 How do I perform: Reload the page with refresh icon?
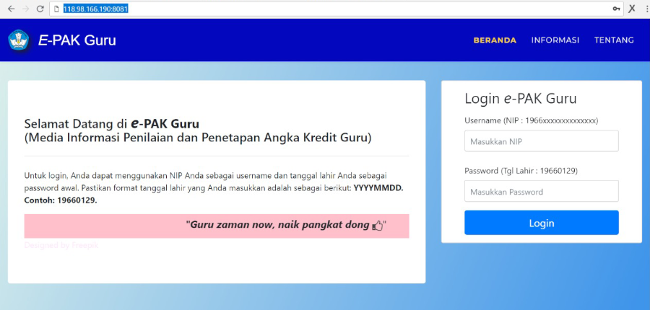(40, 9)
